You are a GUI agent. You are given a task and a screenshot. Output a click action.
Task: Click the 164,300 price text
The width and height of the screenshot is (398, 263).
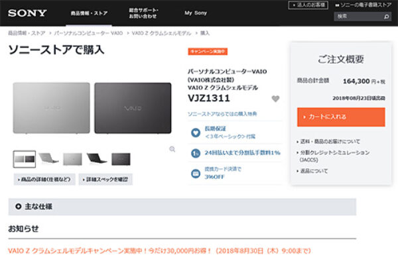356,81
